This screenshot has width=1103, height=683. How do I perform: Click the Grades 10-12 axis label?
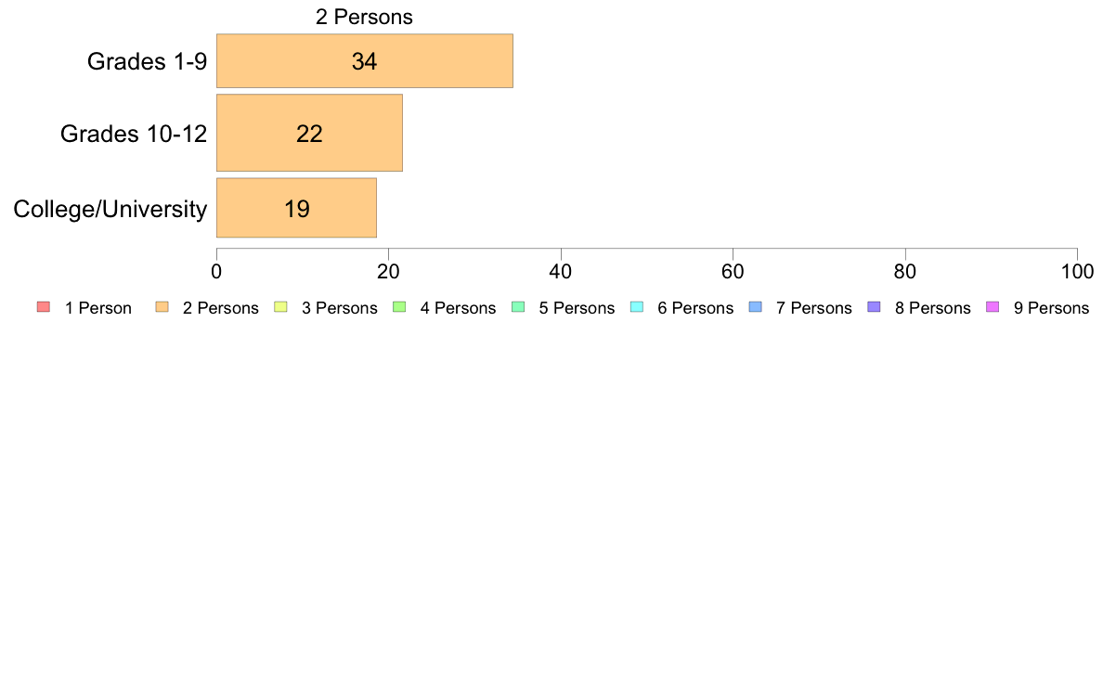pos(134,134)
